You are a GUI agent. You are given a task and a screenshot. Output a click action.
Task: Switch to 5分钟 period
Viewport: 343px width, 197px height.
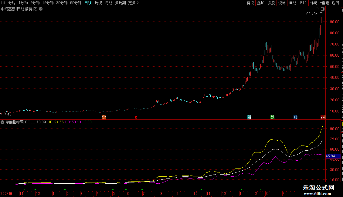point(35,3)
